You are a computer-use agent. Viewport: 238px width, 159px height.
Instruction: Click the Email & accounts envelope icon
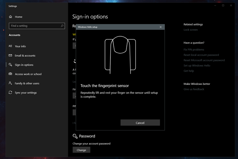tap(10, 56)
